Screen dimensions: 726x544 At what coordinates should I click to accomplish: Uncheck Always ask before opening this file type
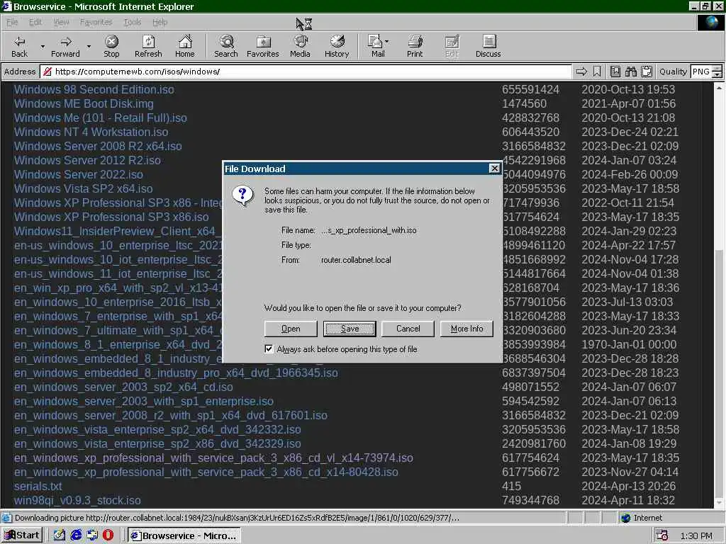[269, 348]
